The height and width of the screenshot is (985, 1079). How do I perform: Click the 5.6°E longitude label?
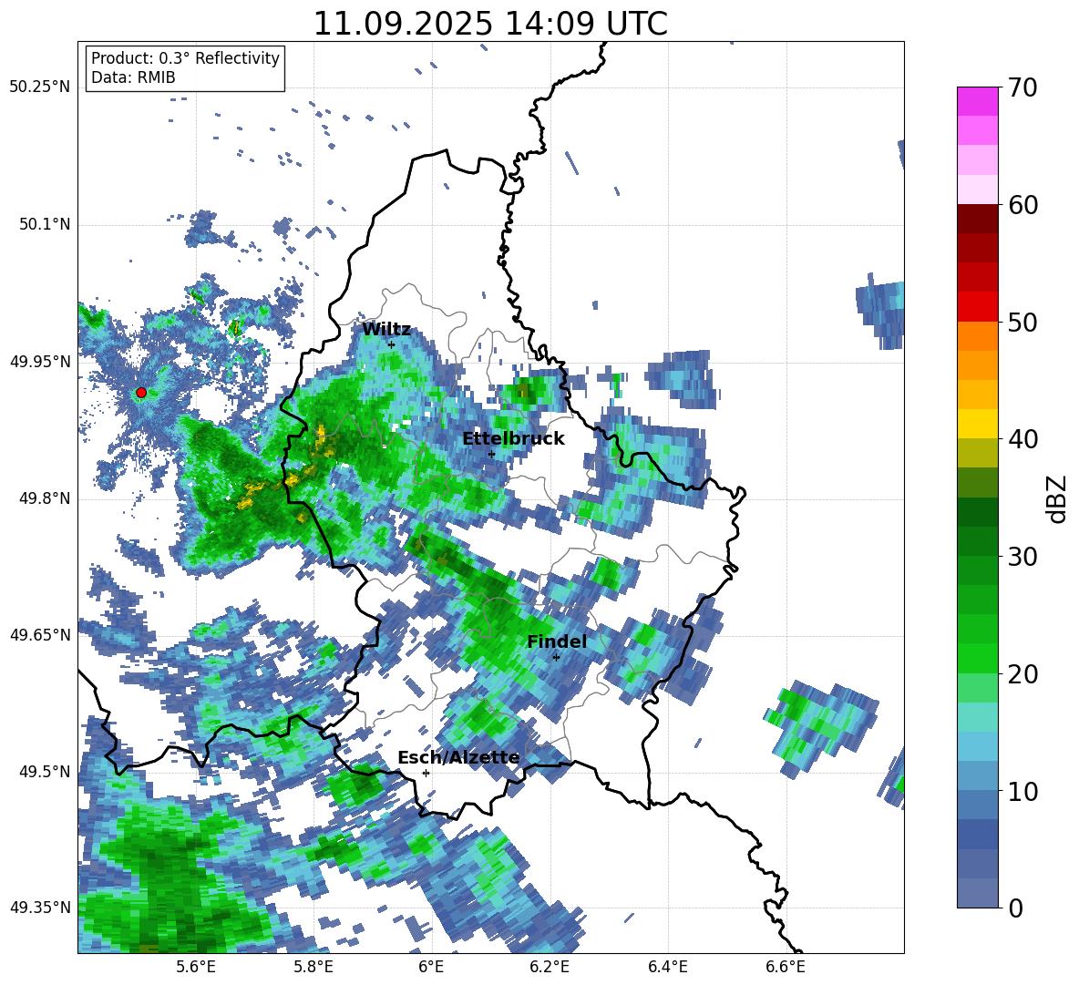pyautogui.click(x=195, y=967)
